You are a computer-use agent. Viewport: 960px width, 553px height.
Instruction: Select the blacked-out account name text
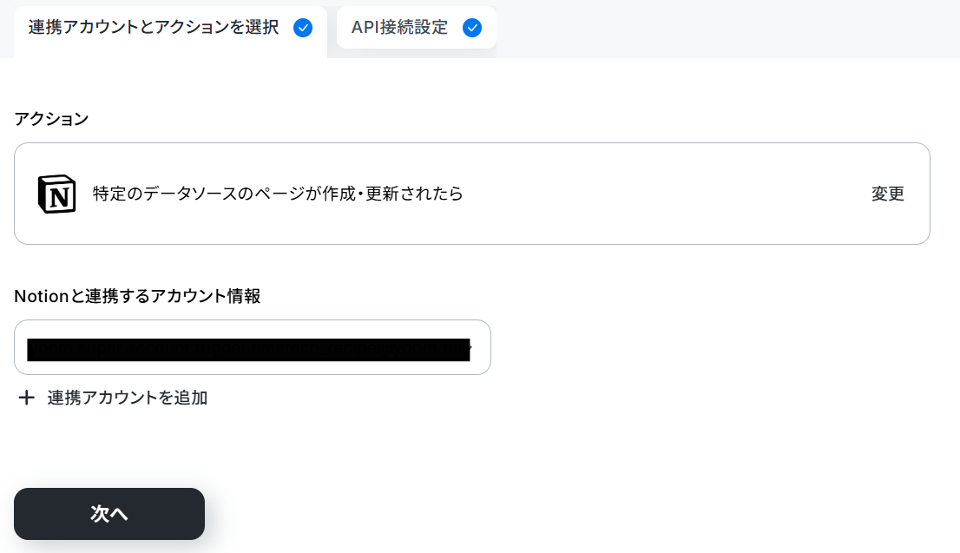(x=248, y=350)
